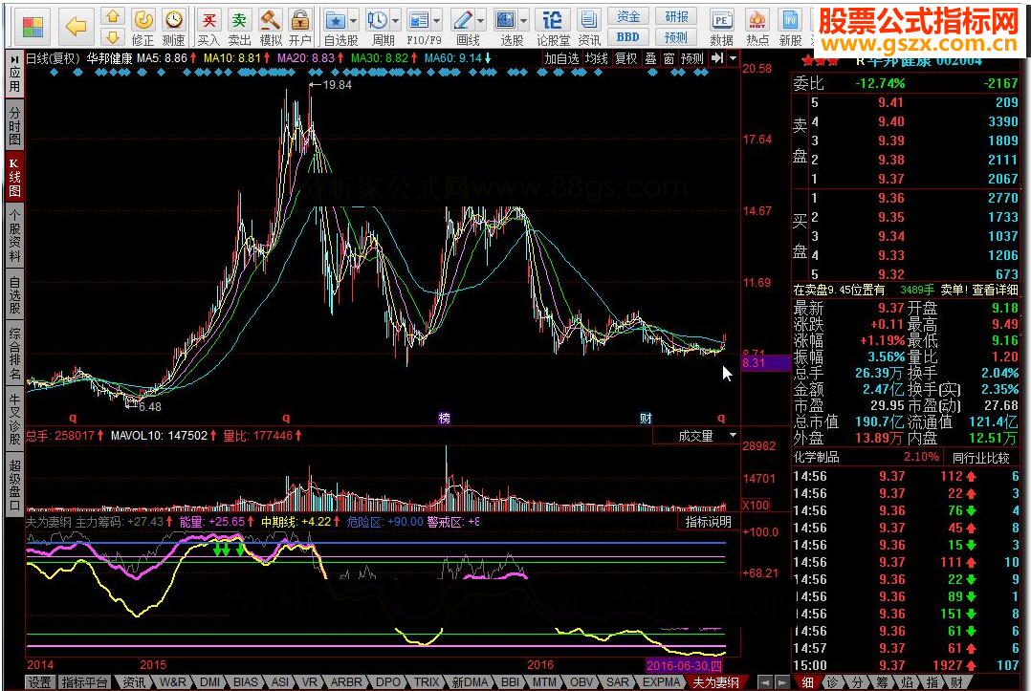Open the 周期 period dropdown arrow
Screen dimensions: 1031x691
pyautogui.click(x=396, y=21)
